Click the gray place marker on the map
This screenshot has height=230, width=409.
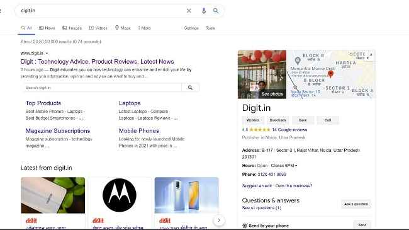pyautogui.click(x=298, y=61)
